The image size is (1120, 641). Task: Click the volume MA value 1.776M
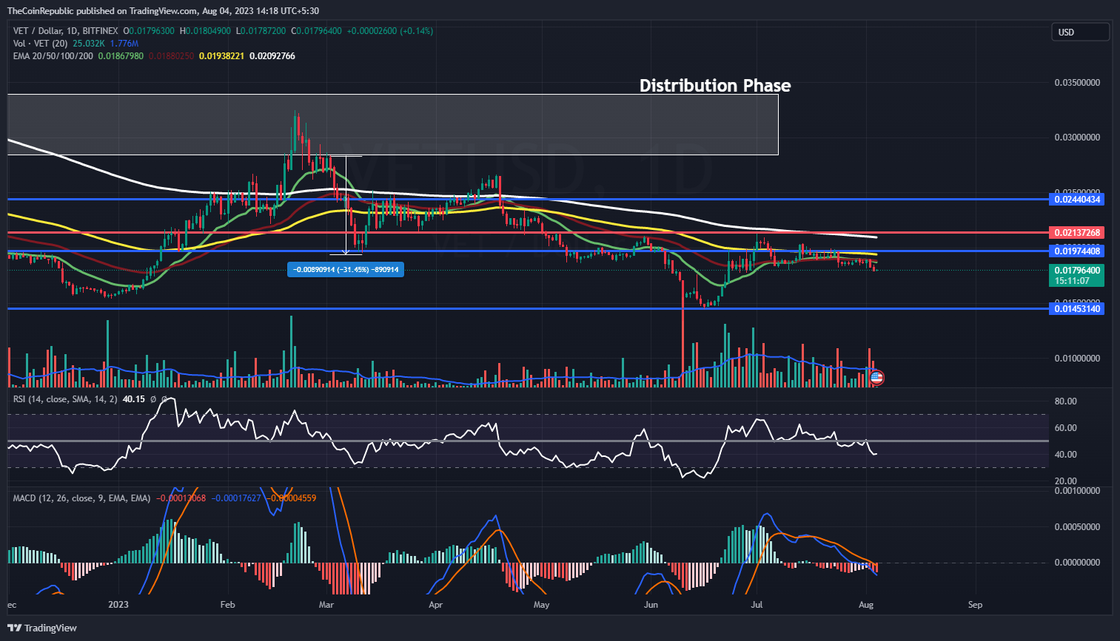click(x=124, y=44)
